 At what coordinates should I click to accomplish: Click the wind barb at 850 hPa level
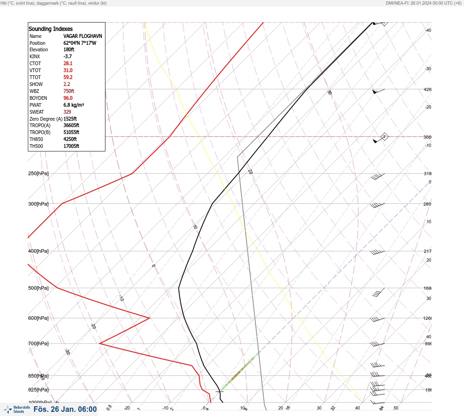377,374
